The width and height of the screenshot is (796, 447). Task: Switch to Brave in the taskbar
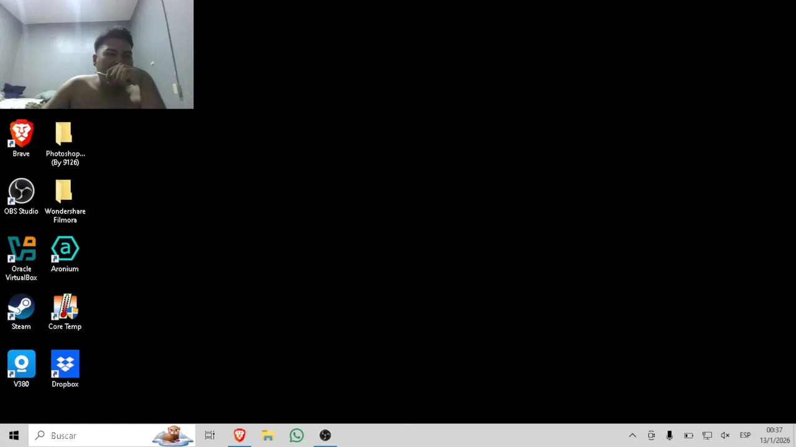point(239,436)
